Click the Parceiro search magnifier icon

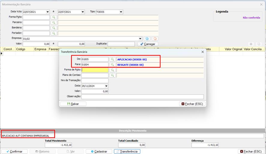coord(53,23)
